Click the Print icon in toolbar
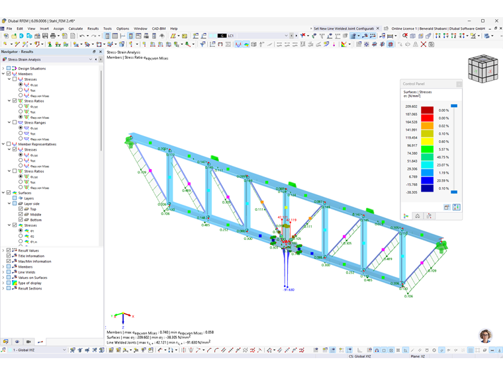 53,36
